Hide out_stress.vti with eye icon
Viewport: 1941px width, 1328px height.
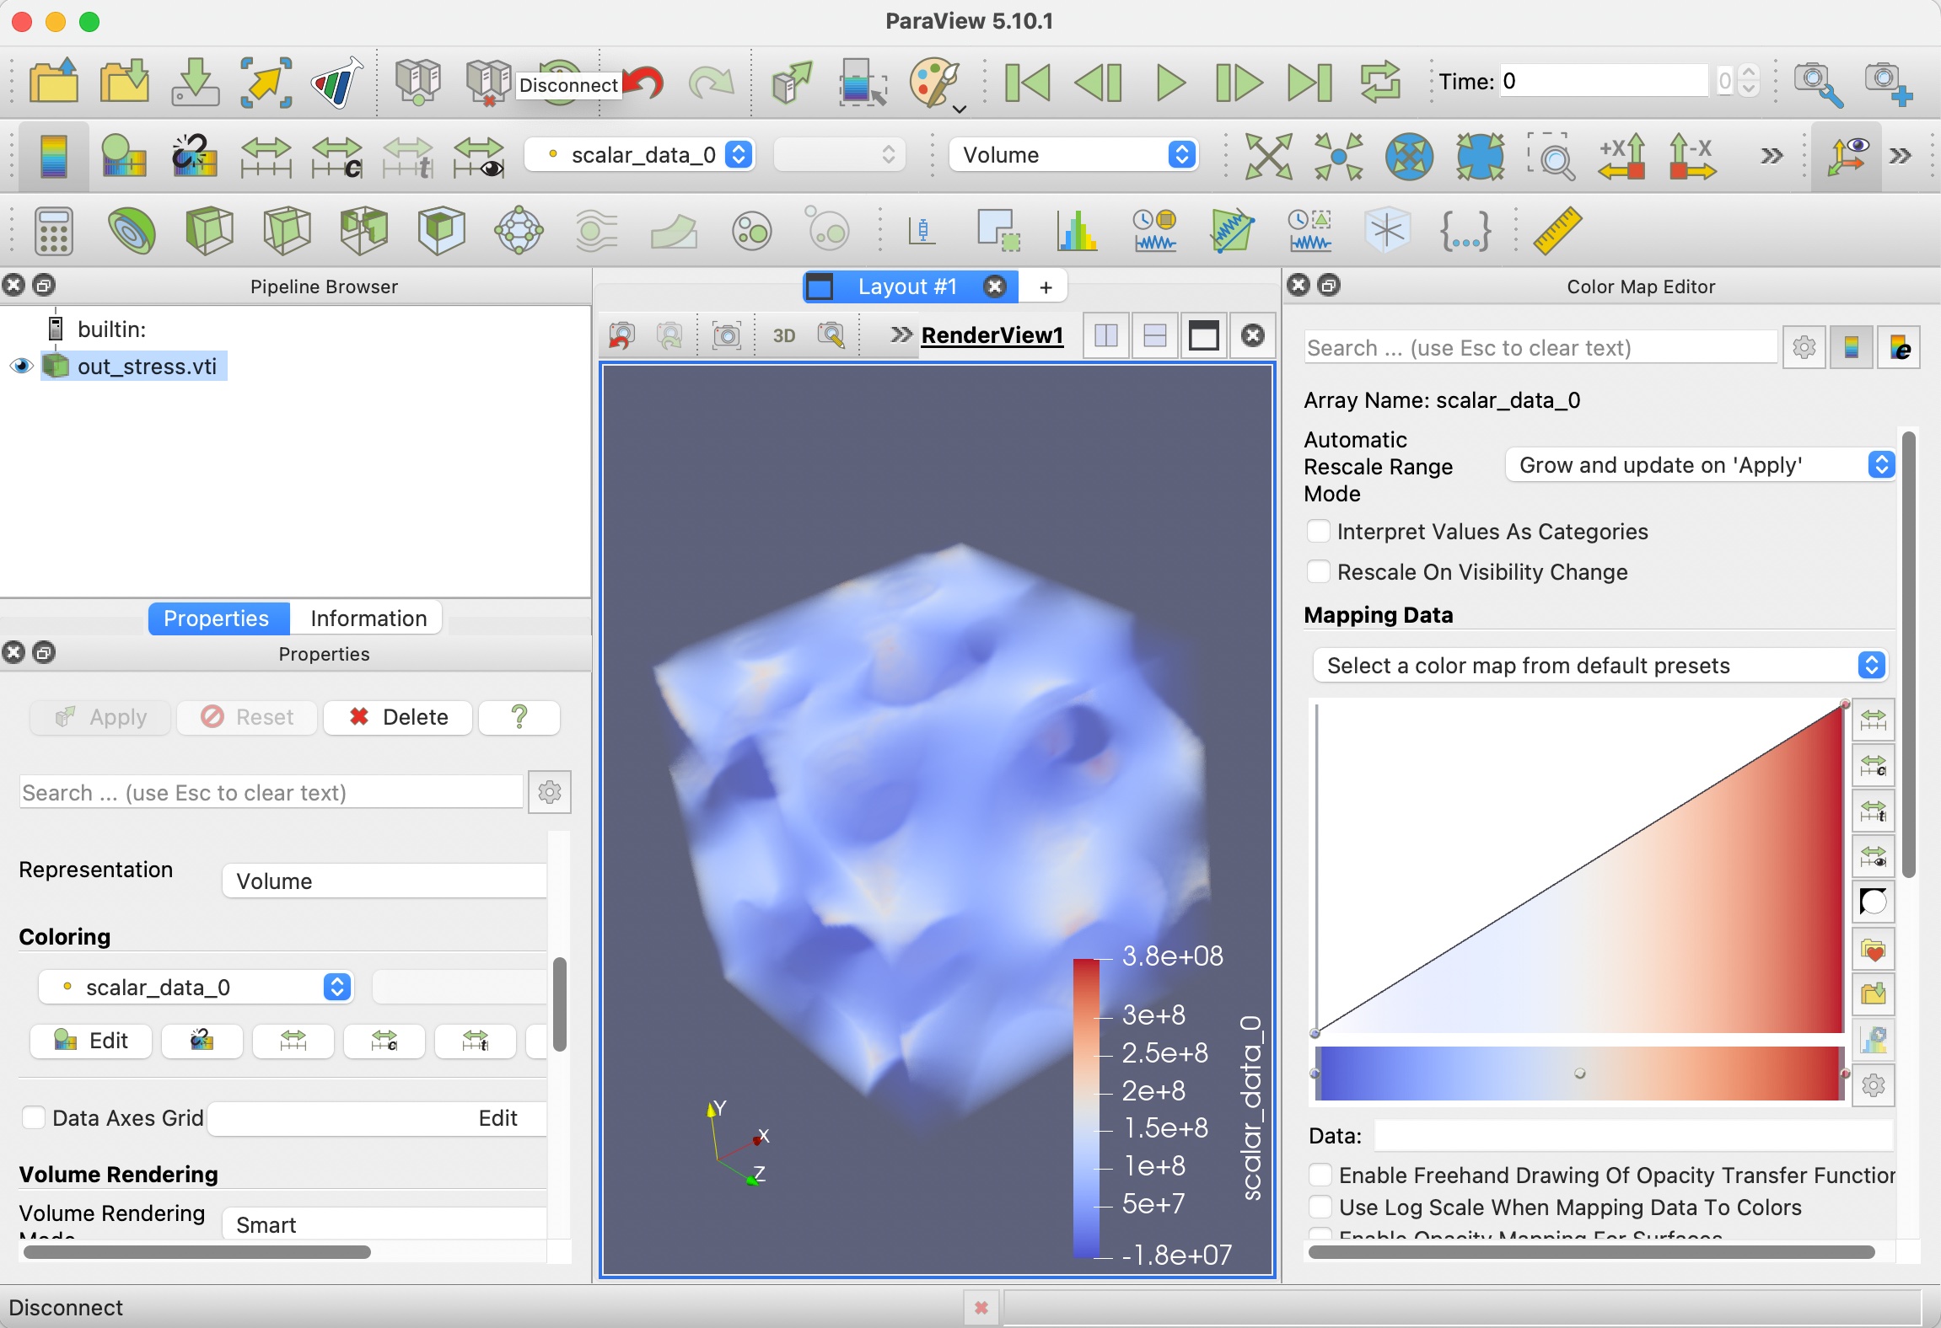(x=21, y=366)
